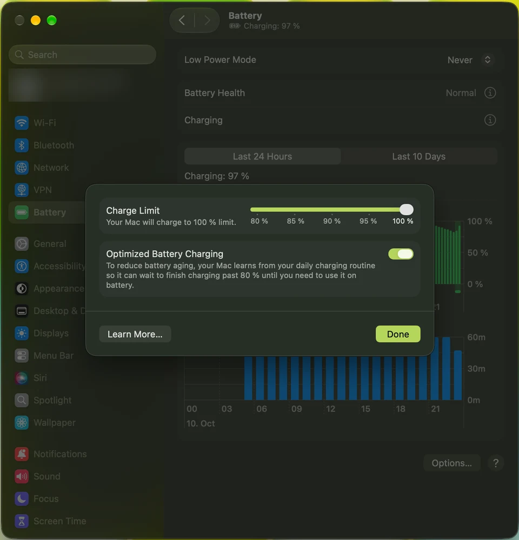Click the Notifications bell icon
519x540 pixels.
[21, 454]
